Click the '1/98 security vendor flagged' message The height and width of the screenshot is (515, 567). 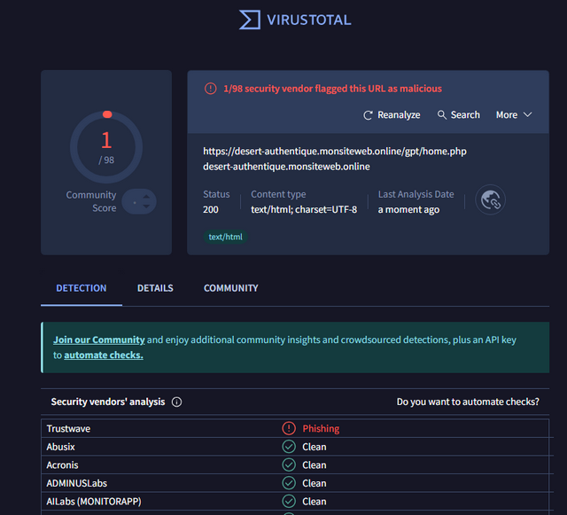pos(332,89)
